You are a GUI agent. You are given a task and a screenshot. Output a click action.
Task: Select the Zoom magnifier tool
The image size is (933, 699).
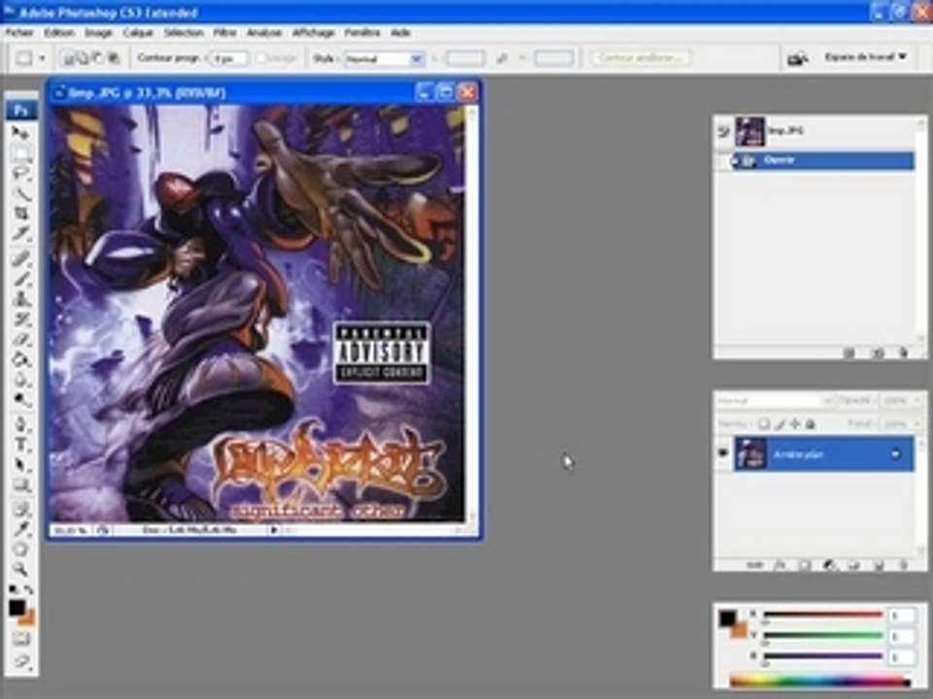pos(21,570)
